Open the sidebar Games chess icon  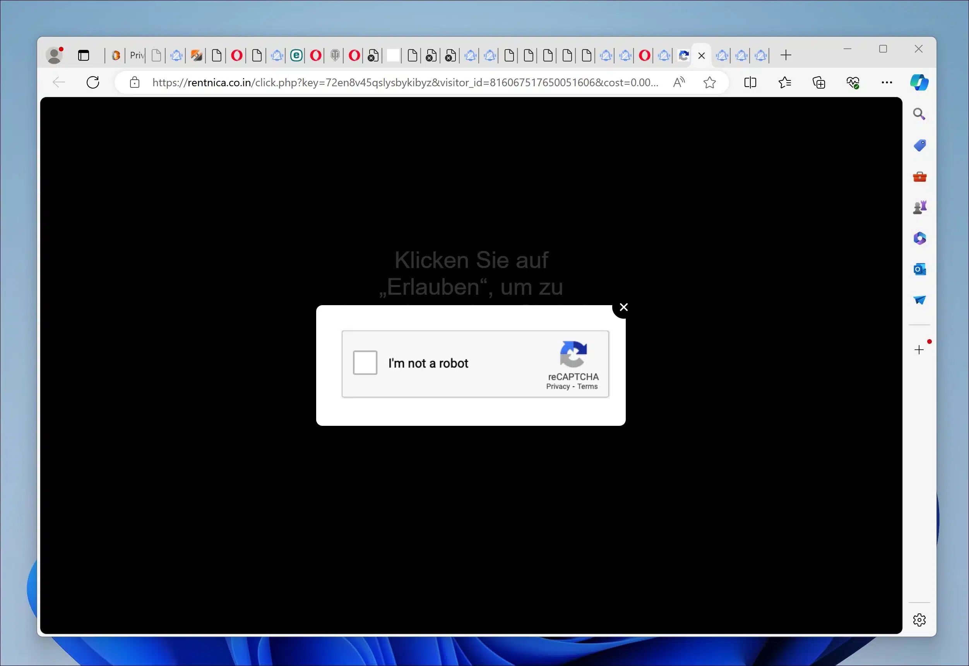(x=919, y=207)
